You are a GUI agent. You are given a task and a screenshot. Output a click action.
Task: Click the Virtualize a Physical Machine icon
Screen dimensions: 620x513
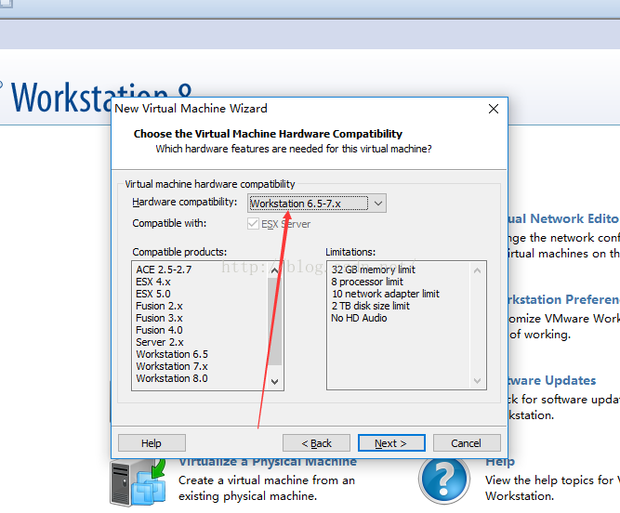[x=138, y=481]
